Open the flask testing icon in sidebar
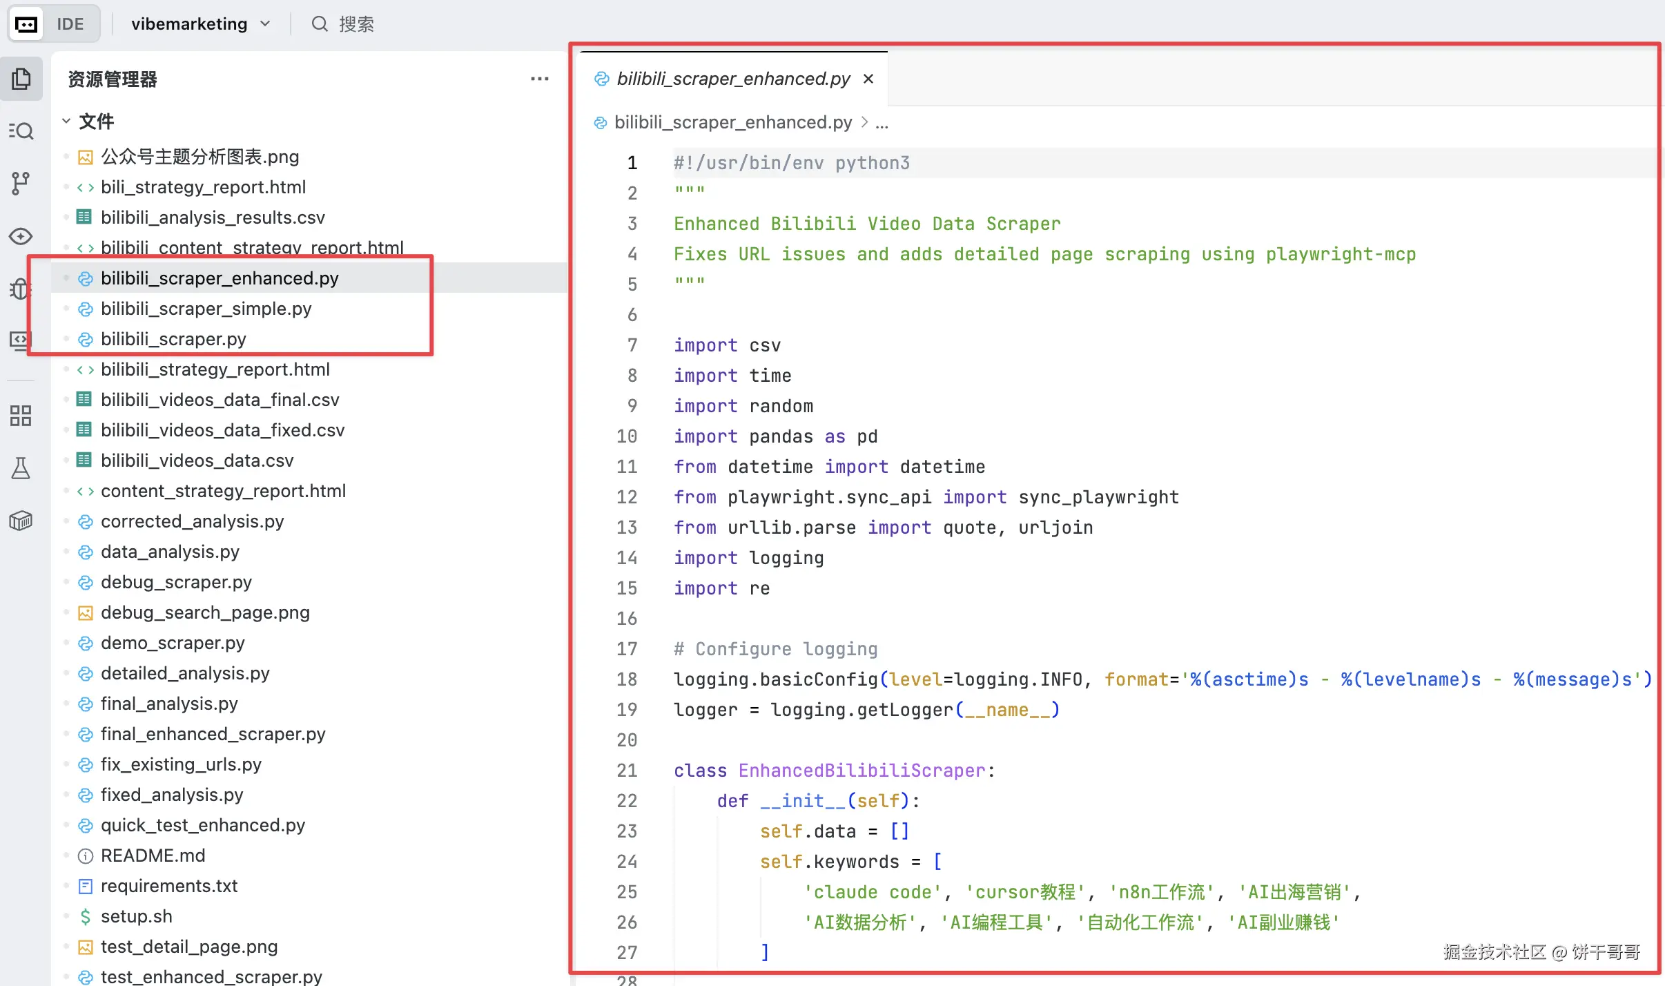Viewport: 1665px width, 986px height. pyautogui.click(x=21, y=468)
